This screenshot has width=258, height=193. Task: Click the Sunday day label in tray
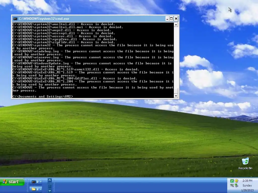247,185
